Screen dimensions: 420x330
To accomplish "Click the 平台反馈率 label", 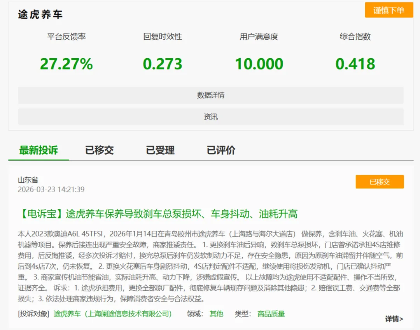I will pos(66,37).
